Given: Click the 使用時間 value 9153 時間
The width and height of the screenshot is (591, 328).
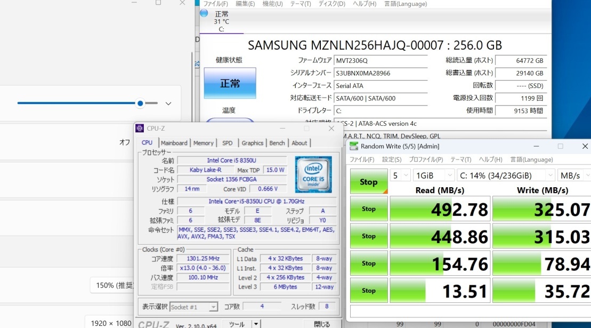Looking at the screenshot, I should 521,110.
